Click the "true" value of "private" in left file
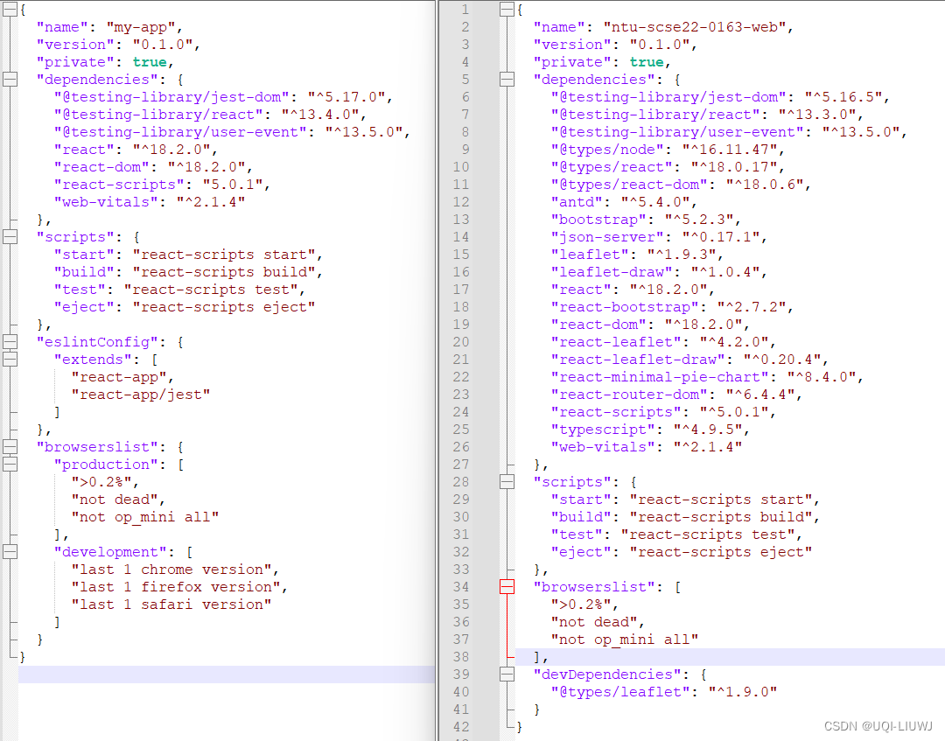 tap(149, 61)
